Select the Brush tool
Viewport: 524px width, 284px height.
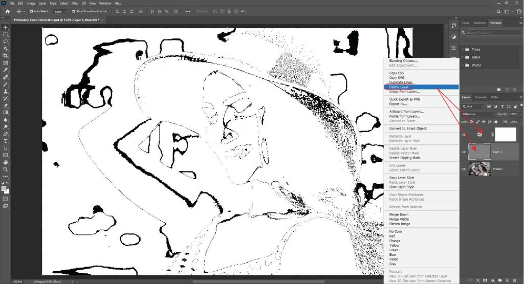coord(5,84)
